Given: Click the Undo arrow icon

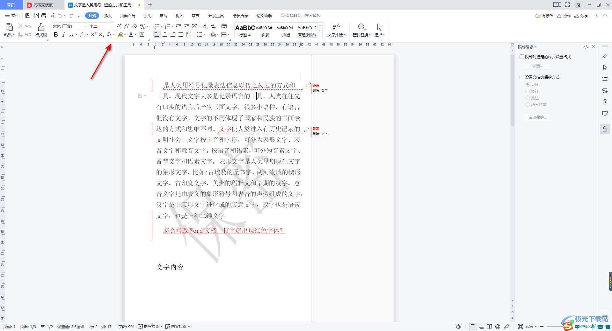Looking at the screenshot, I should (60, 16).
